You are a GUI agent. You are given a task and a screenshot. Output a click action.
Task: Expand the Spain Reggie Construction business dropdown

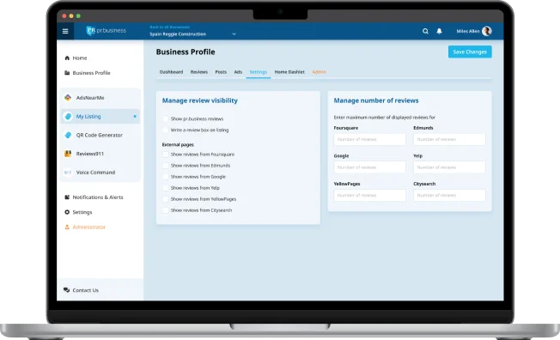234,34
